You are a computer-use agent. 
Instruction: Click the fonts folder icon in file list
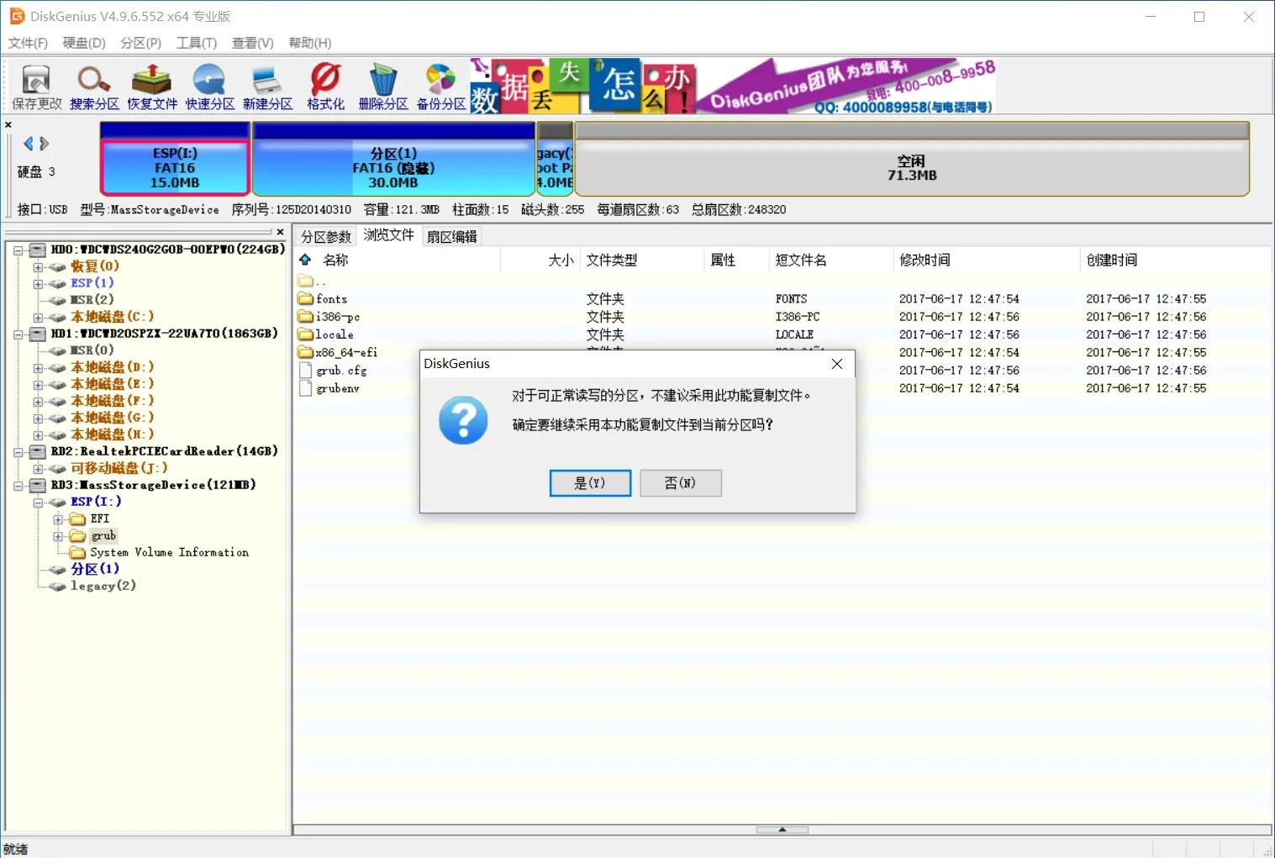point(306,298)
